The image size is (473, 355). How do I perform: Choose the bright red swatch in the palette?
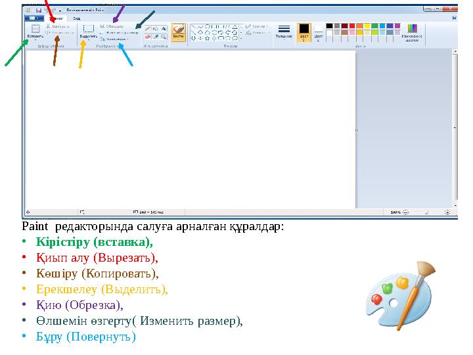[352, 26]
